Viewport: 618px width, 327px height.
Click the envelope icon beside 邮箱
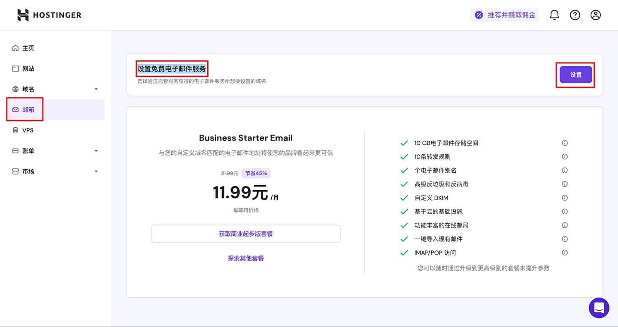[15, 110]
